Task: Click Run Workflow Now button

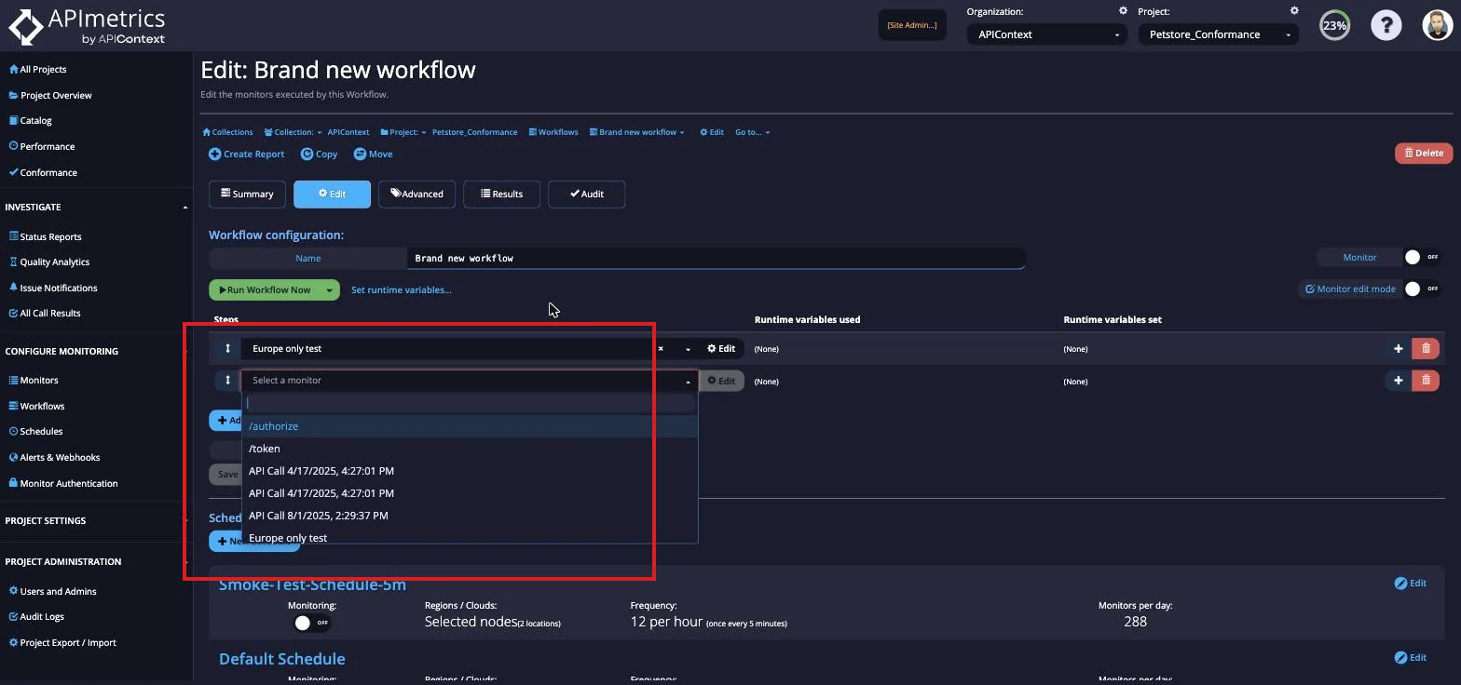Action: click(265, 289)
